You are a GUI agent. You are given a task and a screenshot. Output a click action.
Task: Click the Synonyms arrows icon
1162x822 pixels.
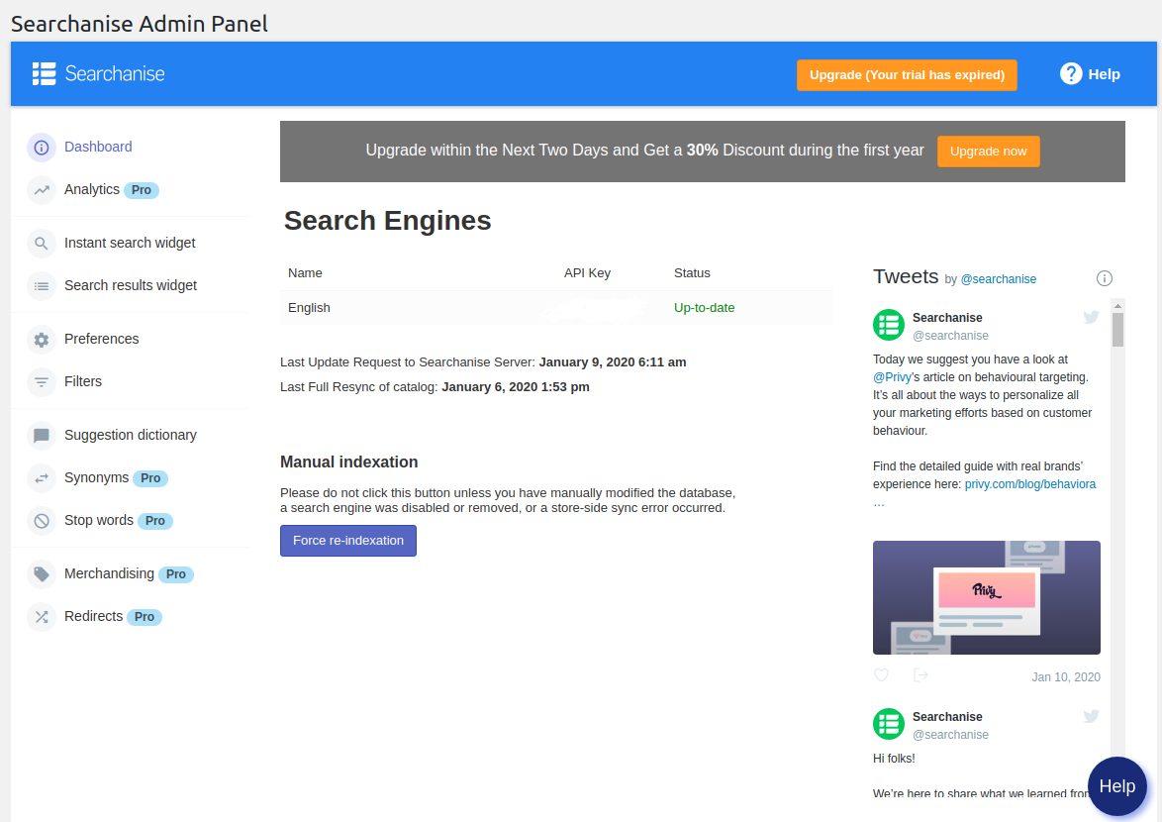[x=41, y=477]
